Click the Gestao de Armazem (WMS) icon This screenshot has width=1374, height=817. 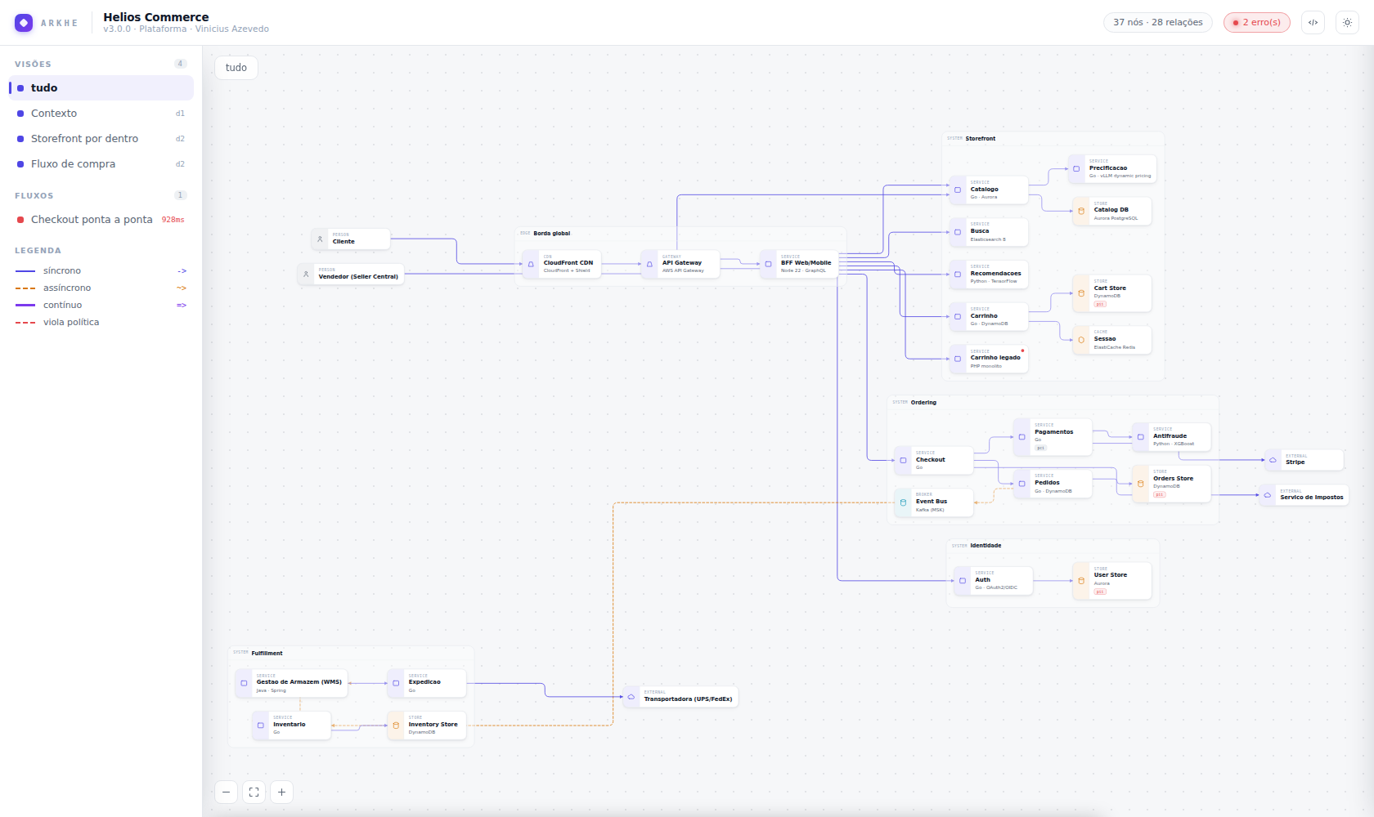tap(244, 684)
